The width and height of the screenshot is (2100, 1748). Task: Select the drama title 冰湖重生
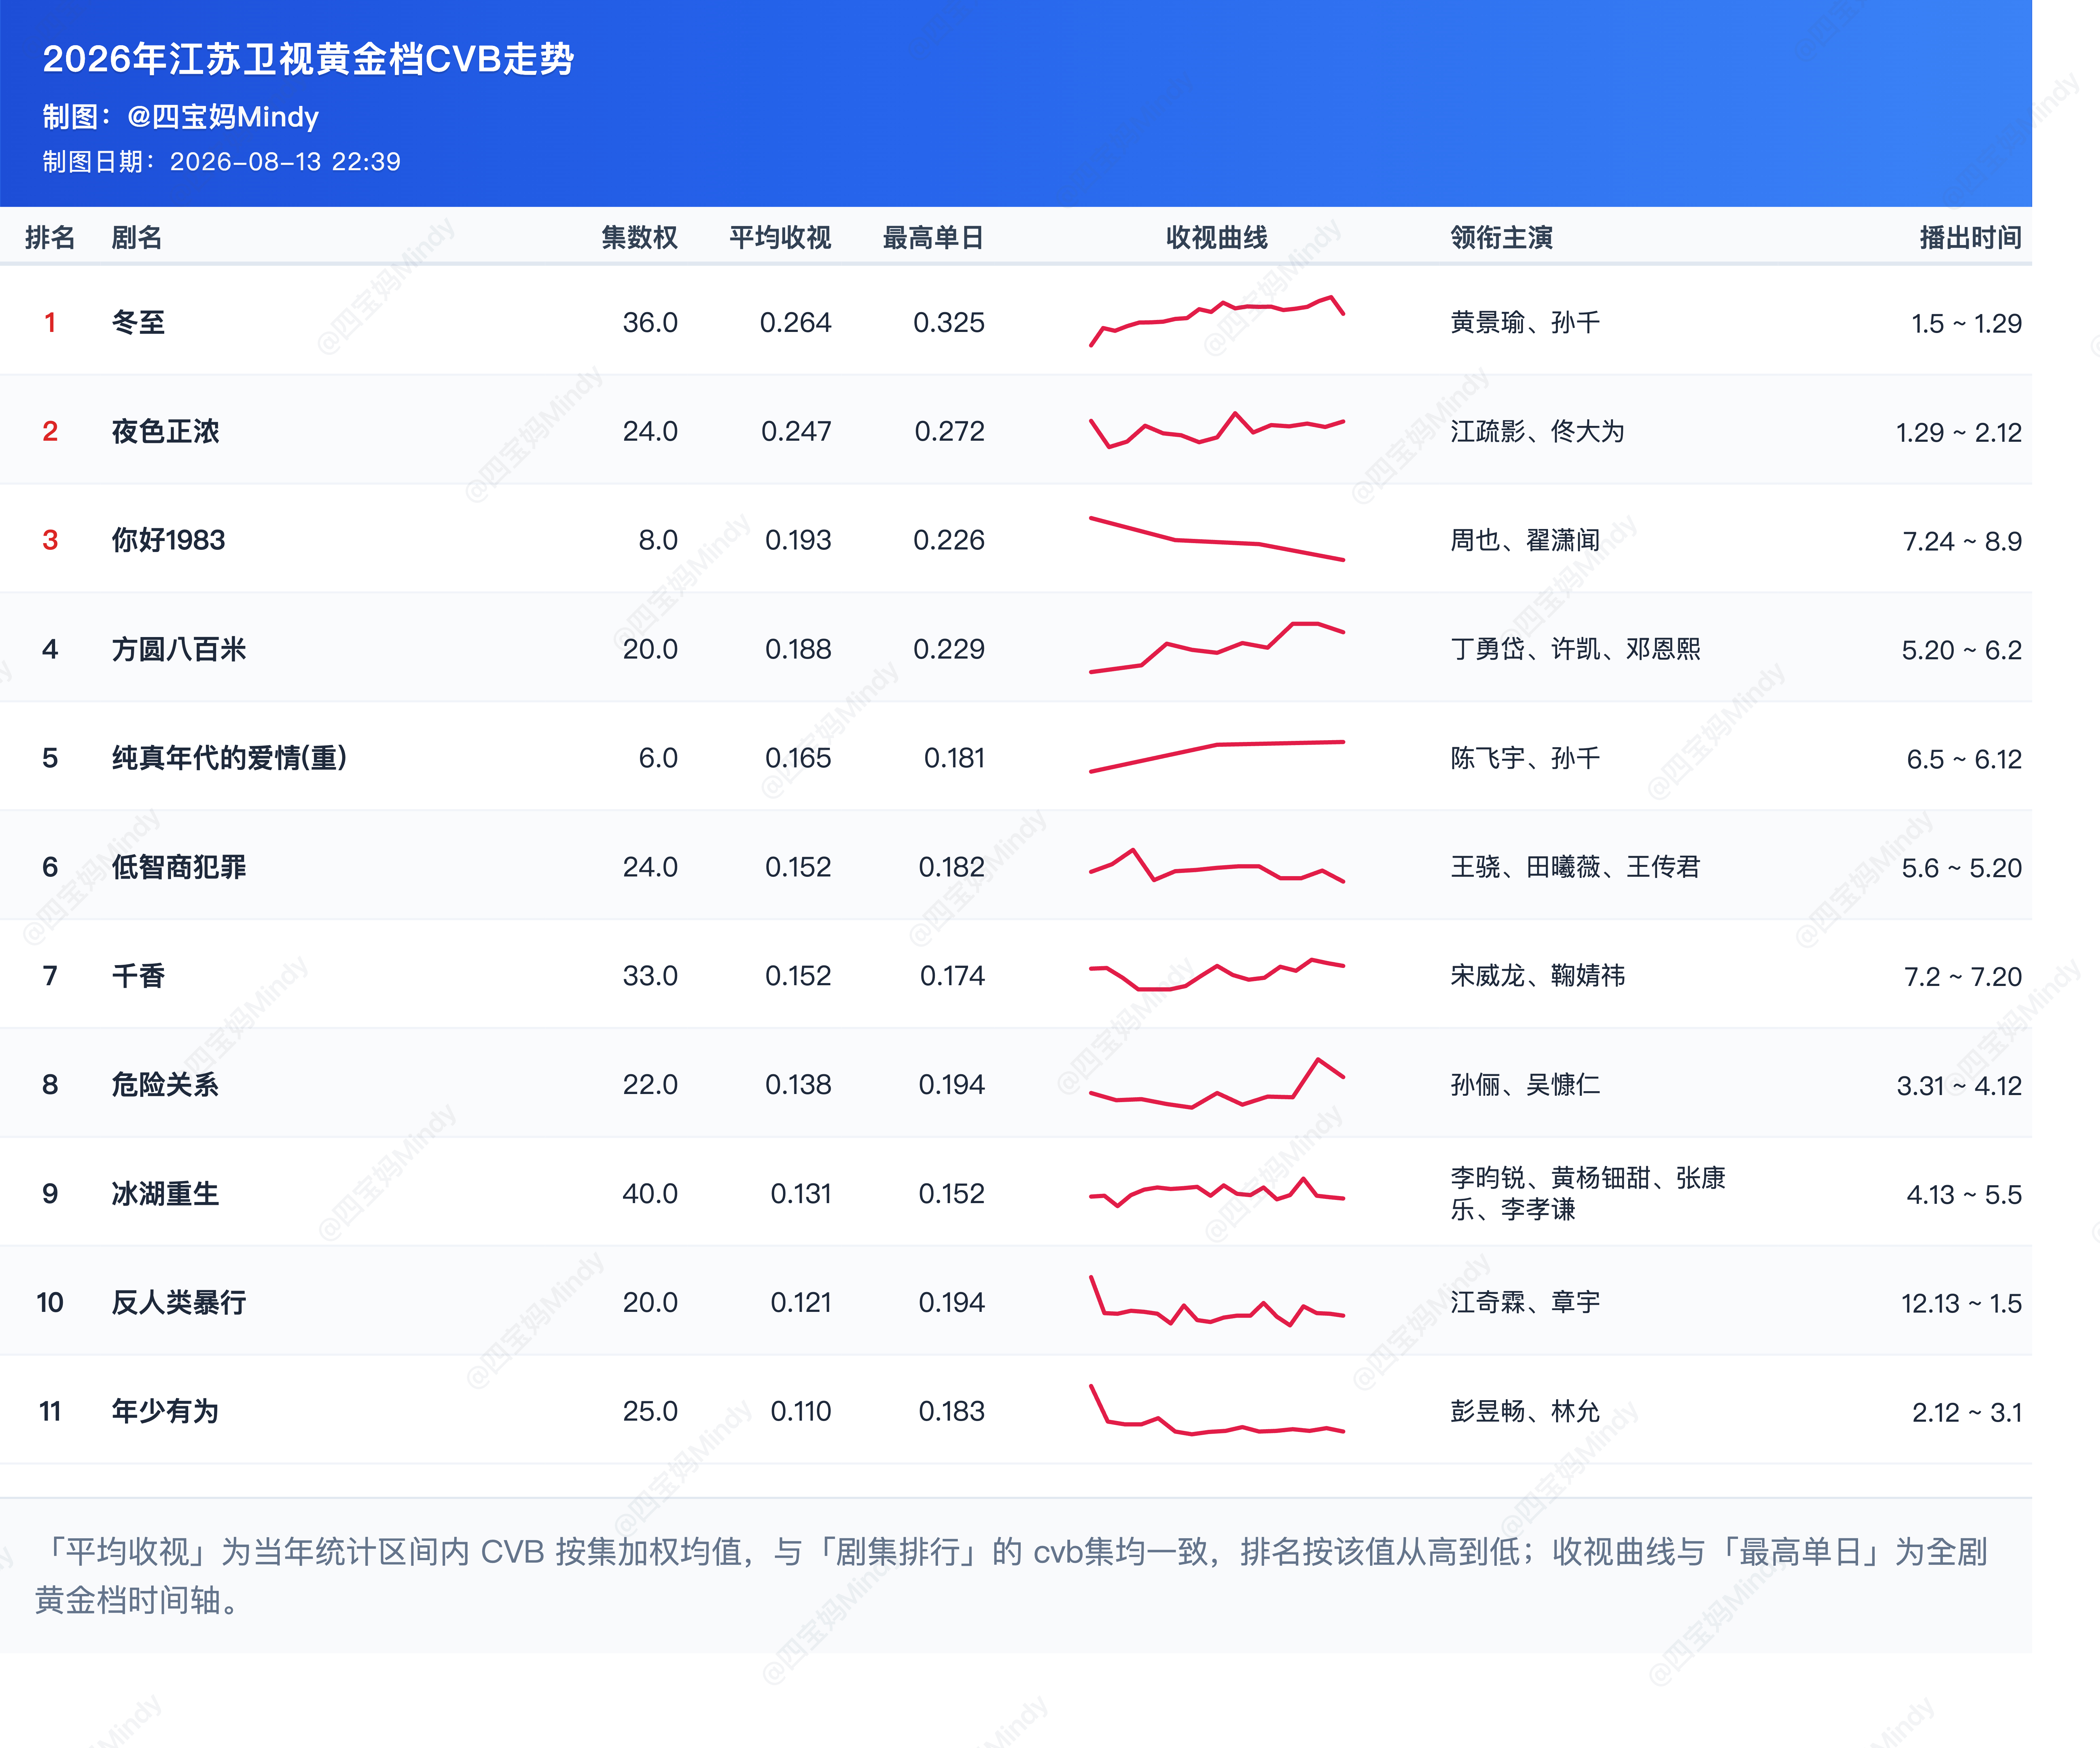point(165,1194)
